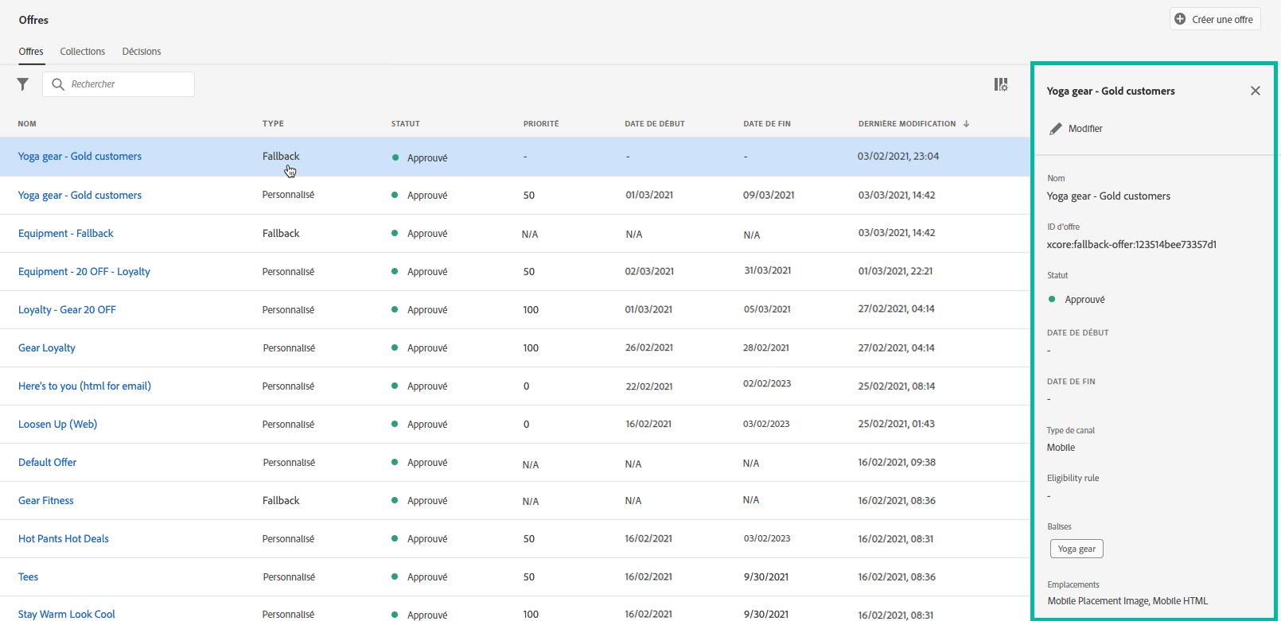Open the Loyalty - Gear 20 OFF offer
Screen dimensions: 1281x621
click(67, 309)
